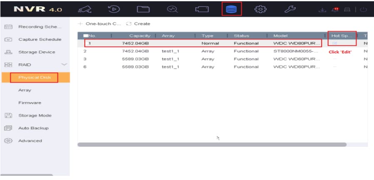Viewport: 374px width, 180px height.
Task: Toggle the select-all checkbox in No. header
Action: tap(86, 36)
